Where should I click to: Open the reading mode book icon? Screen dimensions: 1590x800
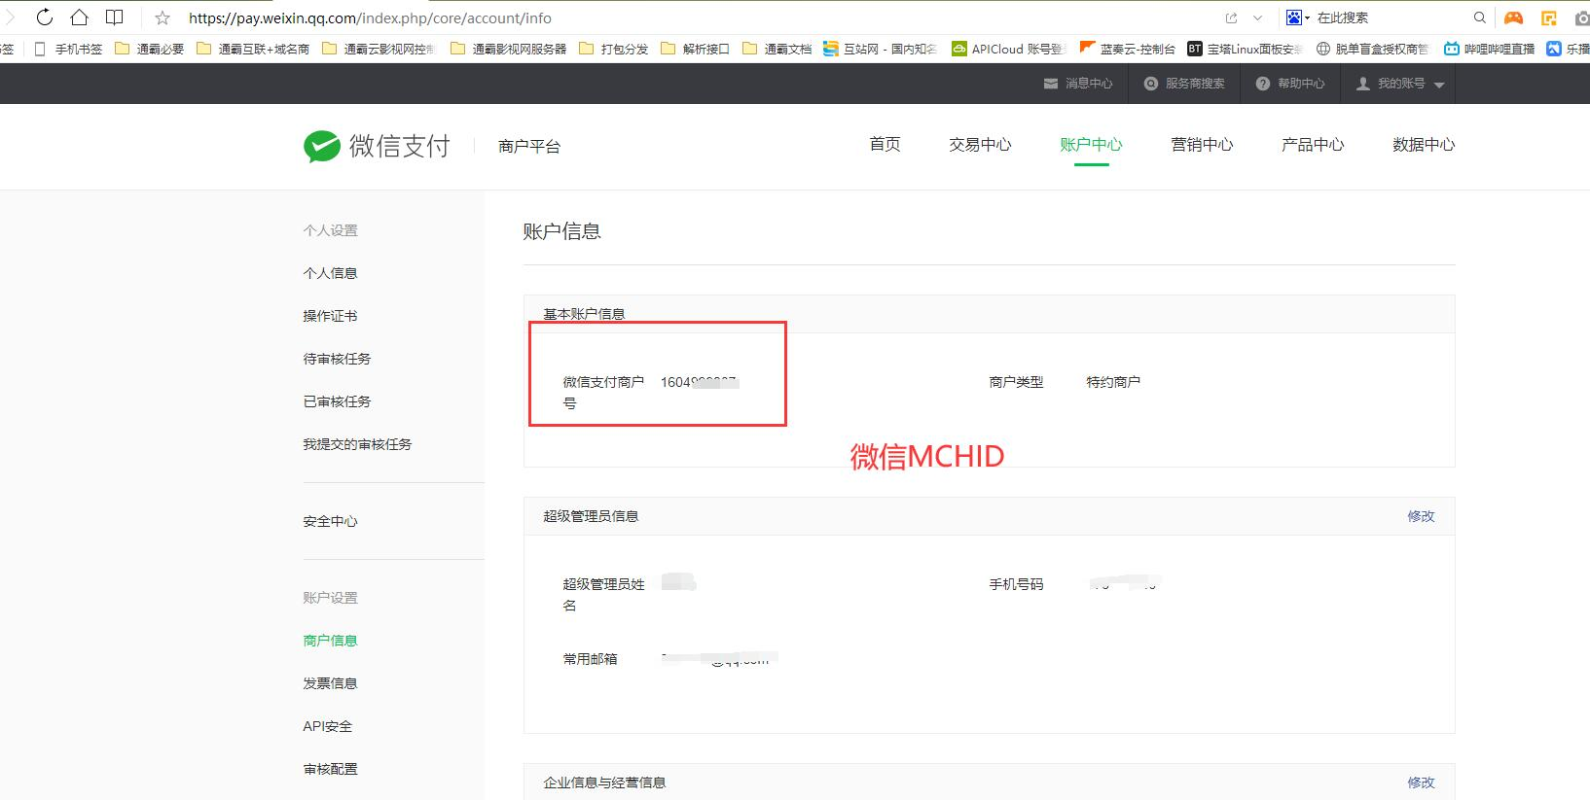115,17
